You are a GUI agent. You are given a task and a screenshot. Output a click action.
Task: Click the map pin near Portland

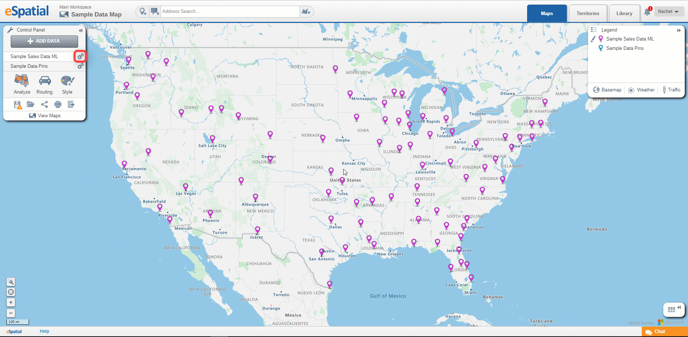[126, 85]
